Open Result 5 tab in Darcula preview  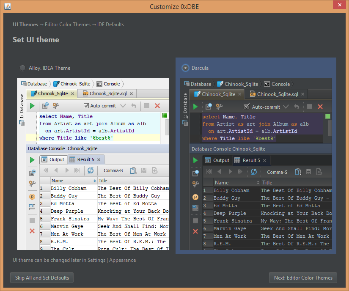click(251, 160)
